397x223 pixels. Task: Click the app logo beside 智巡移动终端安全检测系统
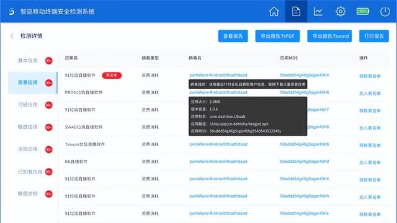(x=12, y=12)
